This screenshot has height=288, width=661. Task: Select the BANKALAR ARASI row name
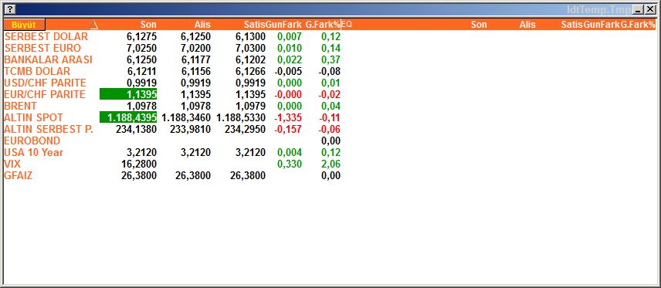(48, 60)
